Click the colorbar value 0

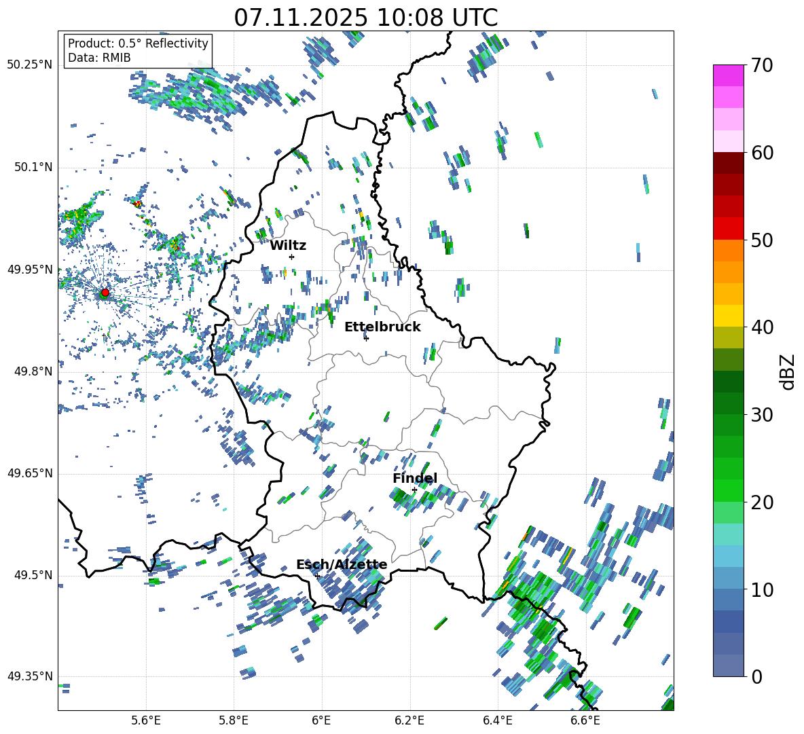pos(757,676)
